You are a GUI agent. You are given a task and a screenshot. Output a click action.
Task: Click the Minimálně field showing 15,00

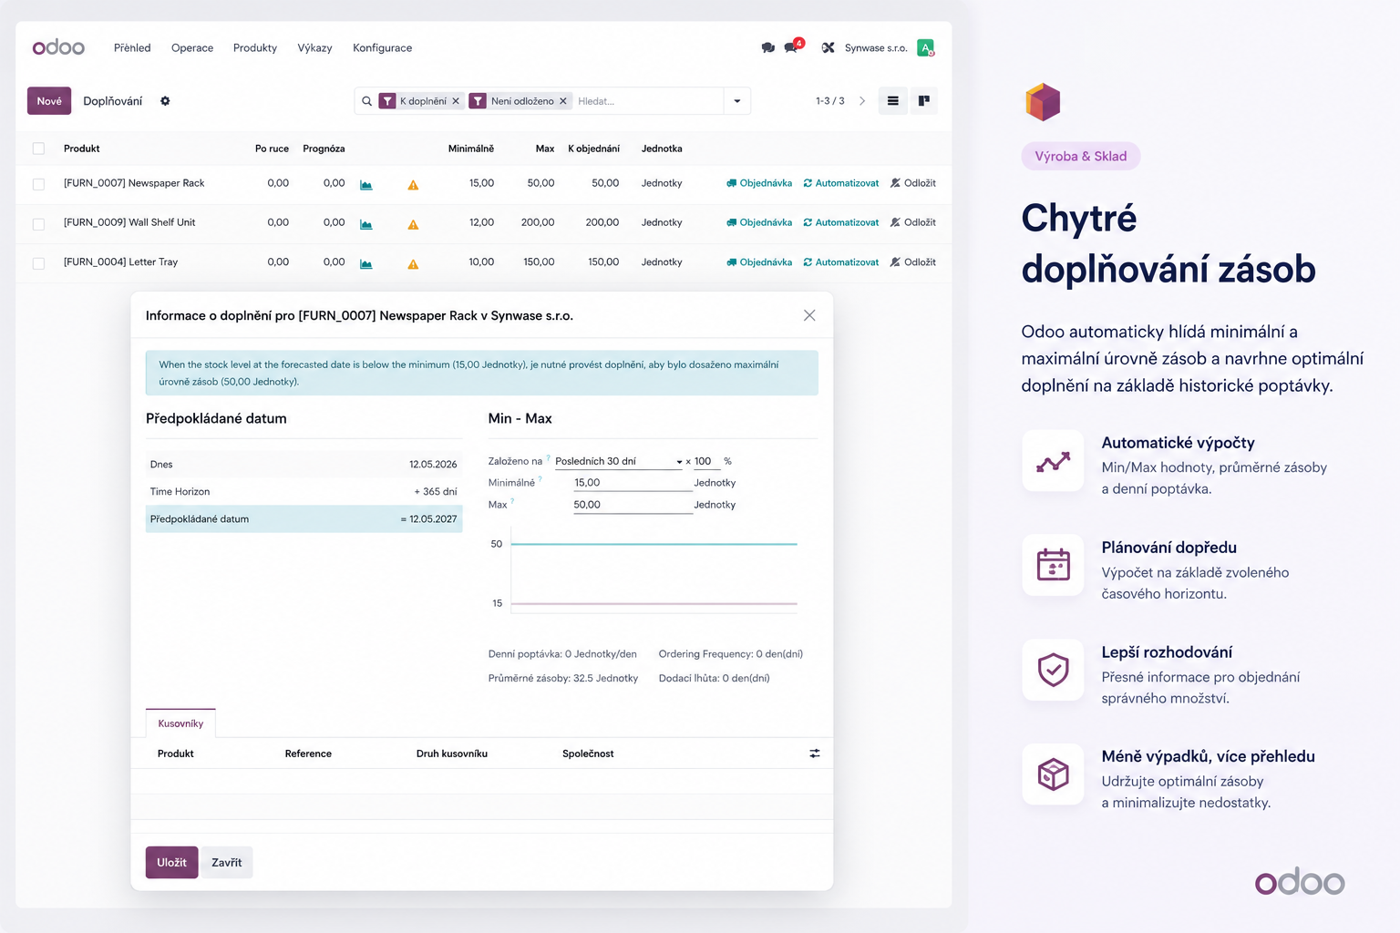tap(633, 483)
